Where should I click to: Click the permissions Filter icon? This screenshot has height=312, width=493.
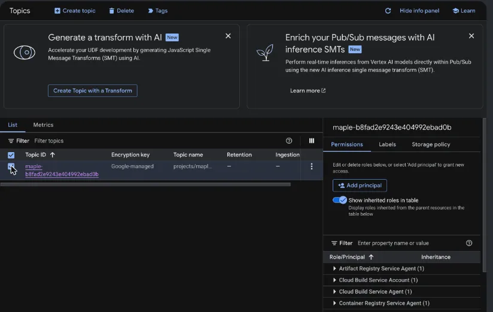pyautogui.click(x=334, y=243)
